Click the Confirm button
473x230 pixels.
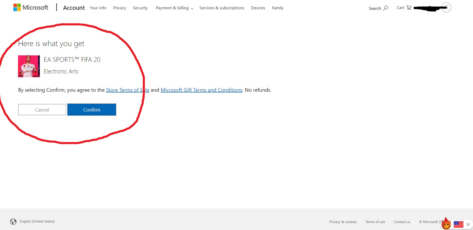pyautogui.click(x=92, y=110)
